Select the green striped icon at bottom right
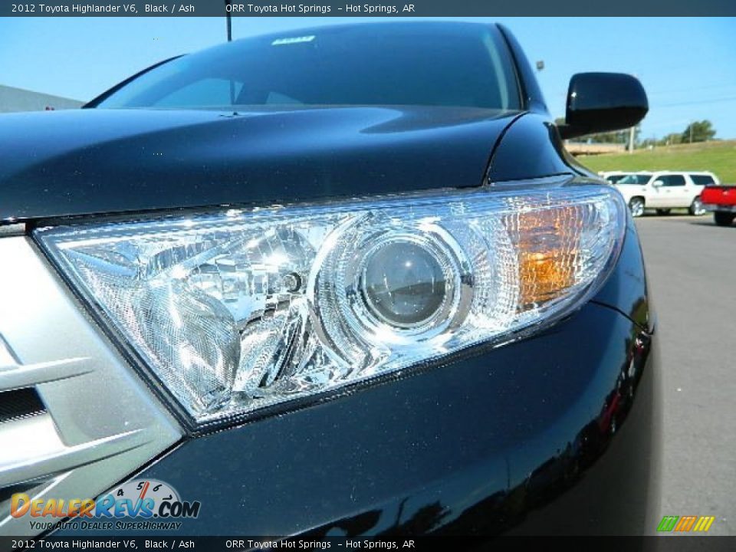 (667, 524)
